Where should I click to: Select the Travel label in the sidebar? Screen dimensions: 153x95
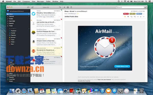(12, 40)
